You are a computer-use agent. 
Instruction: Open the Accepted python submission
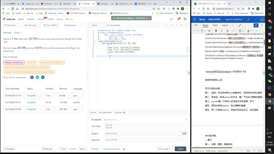(31, 102)
